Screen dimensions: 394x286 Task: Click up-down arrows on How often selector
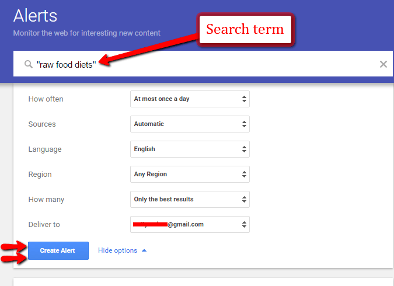244,99
